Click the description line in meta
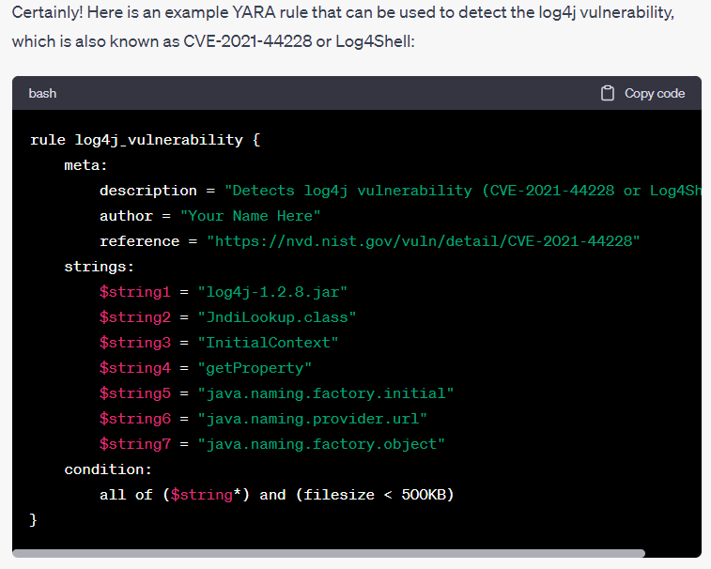 (400, 191)
